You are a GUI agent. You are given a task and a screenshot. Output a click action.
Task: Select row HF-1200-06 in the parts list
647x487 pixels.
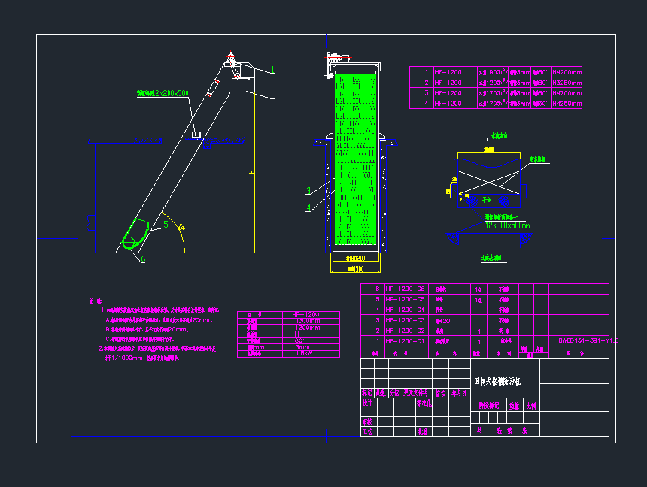[x=404, y=289]
